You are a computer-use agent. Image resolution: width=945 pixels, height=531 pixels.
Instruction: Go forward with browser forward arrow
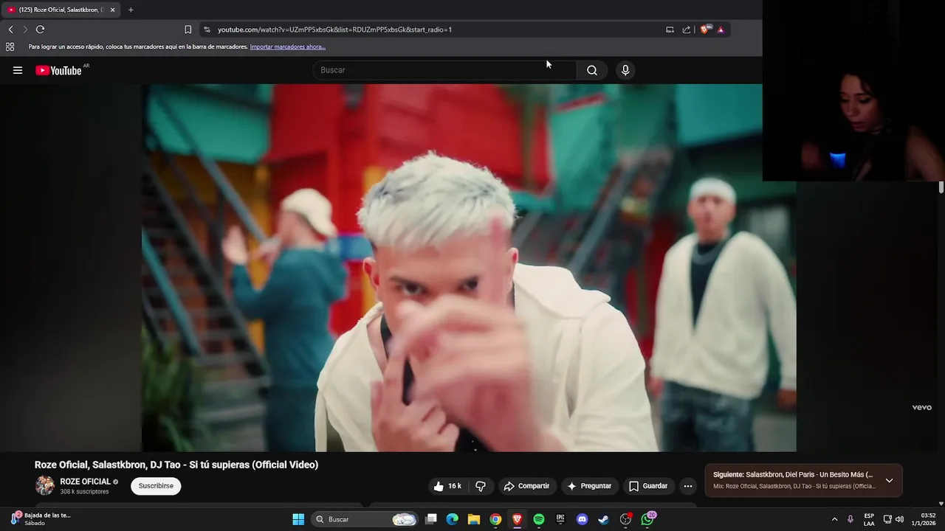click(25, 29)
